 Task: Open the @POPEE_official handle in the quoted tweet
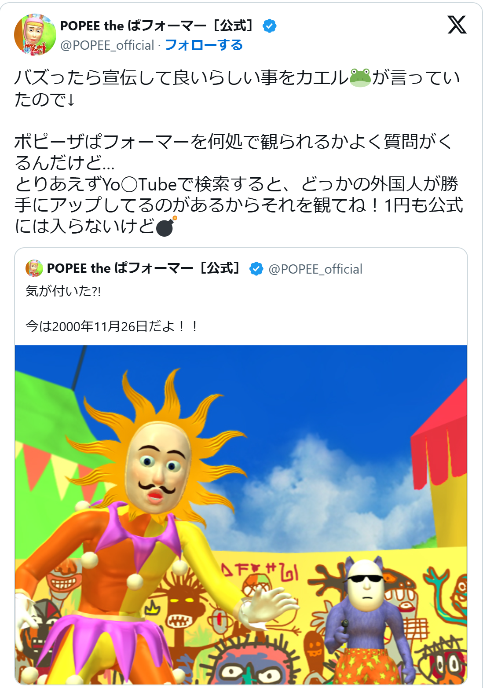tap(315, 269)
